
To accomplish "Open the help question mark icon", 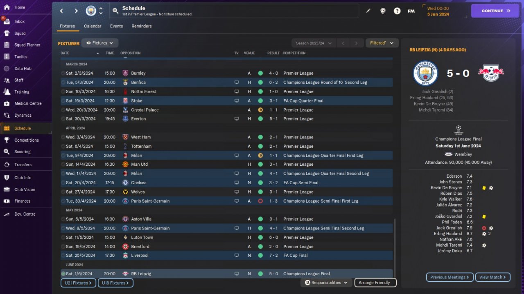I will pyautogui.click(x=397, y=11).
